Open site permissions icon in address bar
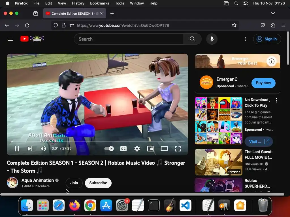The height and width of the screenshot is (217, 290). coord(72,25)
